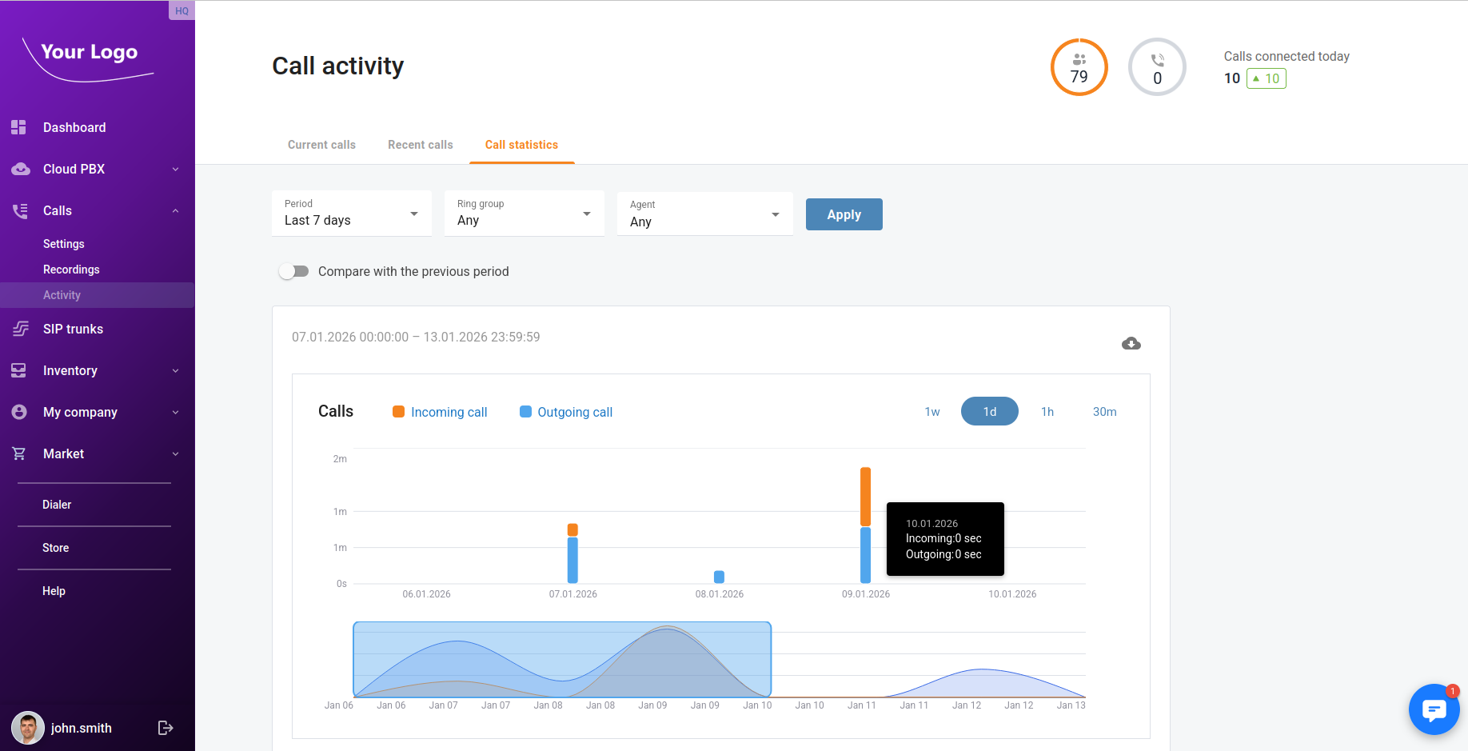The image size is (1468, 751).
Task: Select the 1h chart interval
Action: [x=1047, y=412]
